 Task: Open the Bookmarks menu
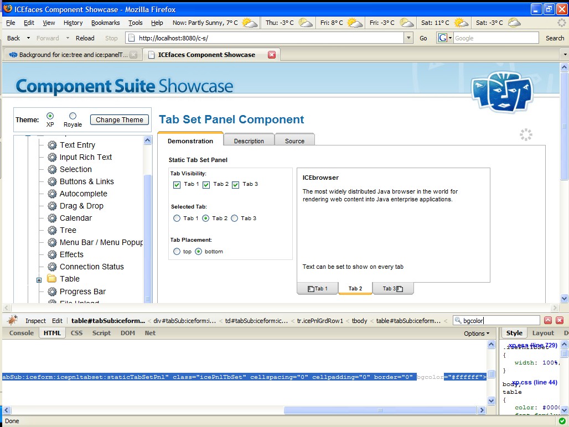point(105,23)
